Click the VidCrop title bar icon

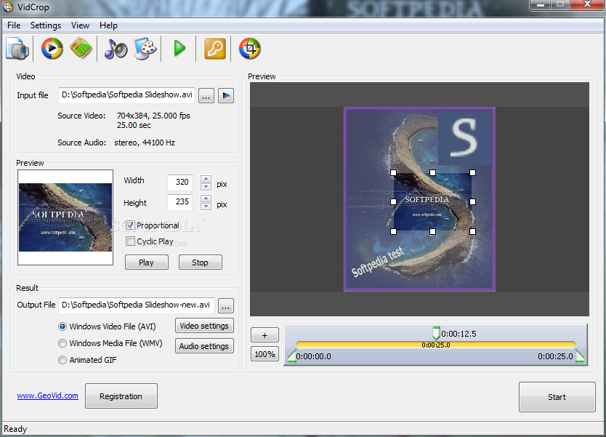[8, 7]
